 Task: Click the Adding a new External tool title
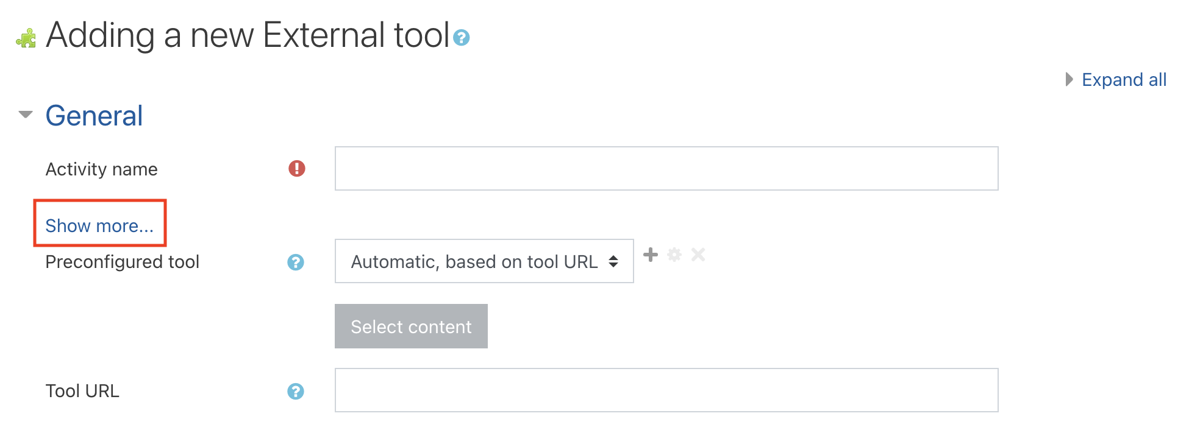[248, 35]
